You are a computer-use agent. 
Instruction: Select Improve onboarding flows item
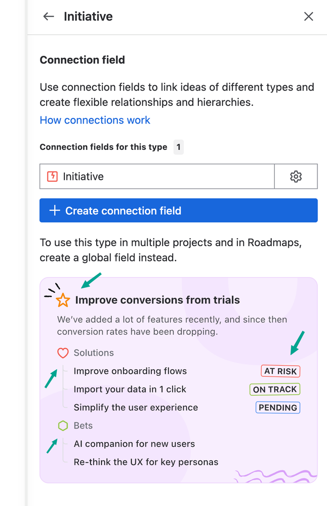pyautogui.click(x=130, y=371)
